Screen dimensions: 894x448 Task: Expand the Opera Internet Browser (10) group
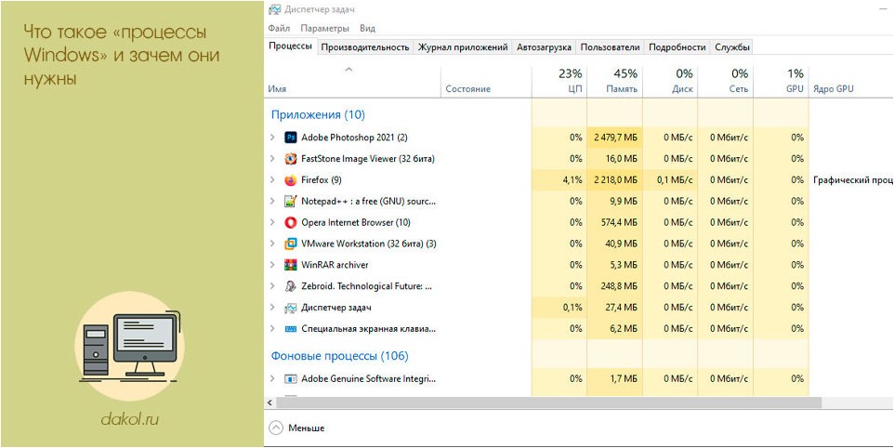tap(272, 222)
